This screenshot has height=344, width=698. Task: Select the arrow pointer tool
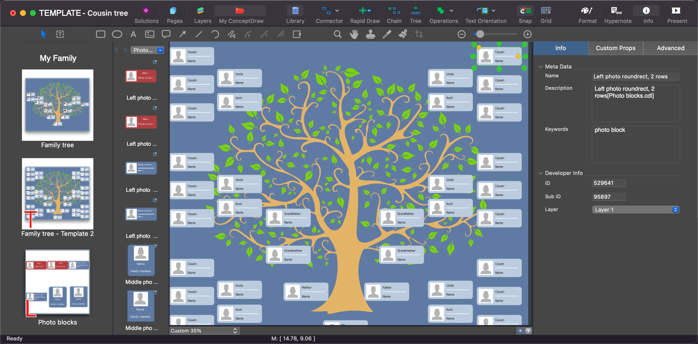click(44, 34)
